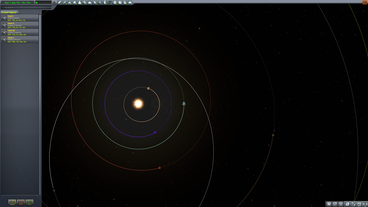Screen dimensions: 368x207
Task: Click the deployed science filter icon
Action: coord(125,2)
